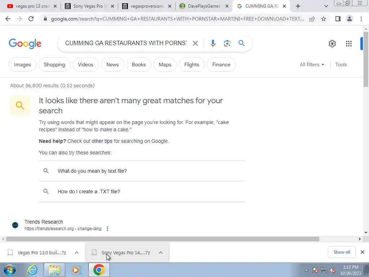Open the tab search dropdown
This screenshot has height=277, width=369.
click(x=326, y=6)
